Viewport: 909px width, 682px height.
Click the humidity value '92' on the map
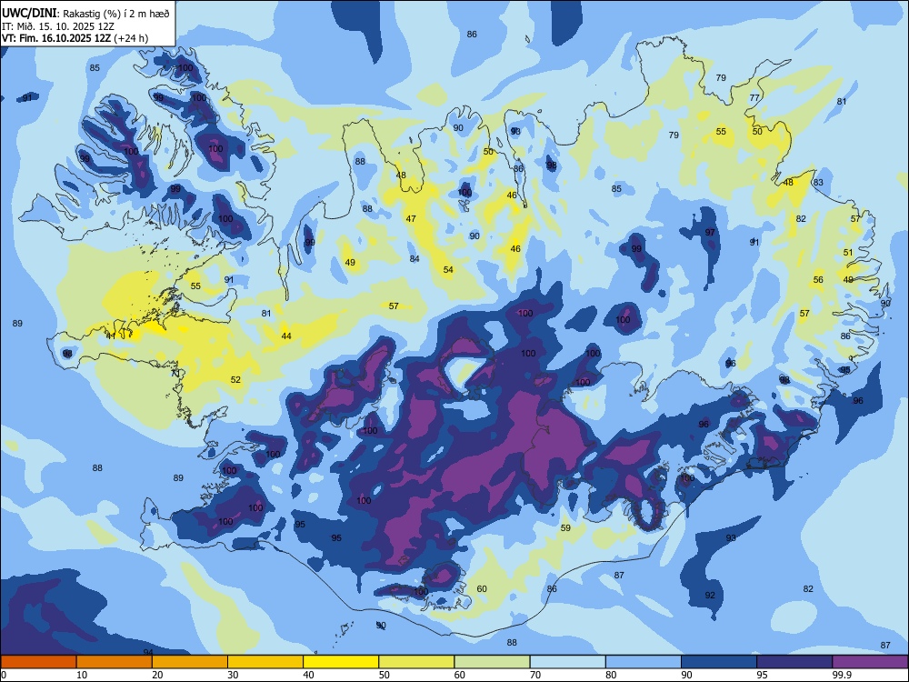pyautogui.click(x=710, y=595)
